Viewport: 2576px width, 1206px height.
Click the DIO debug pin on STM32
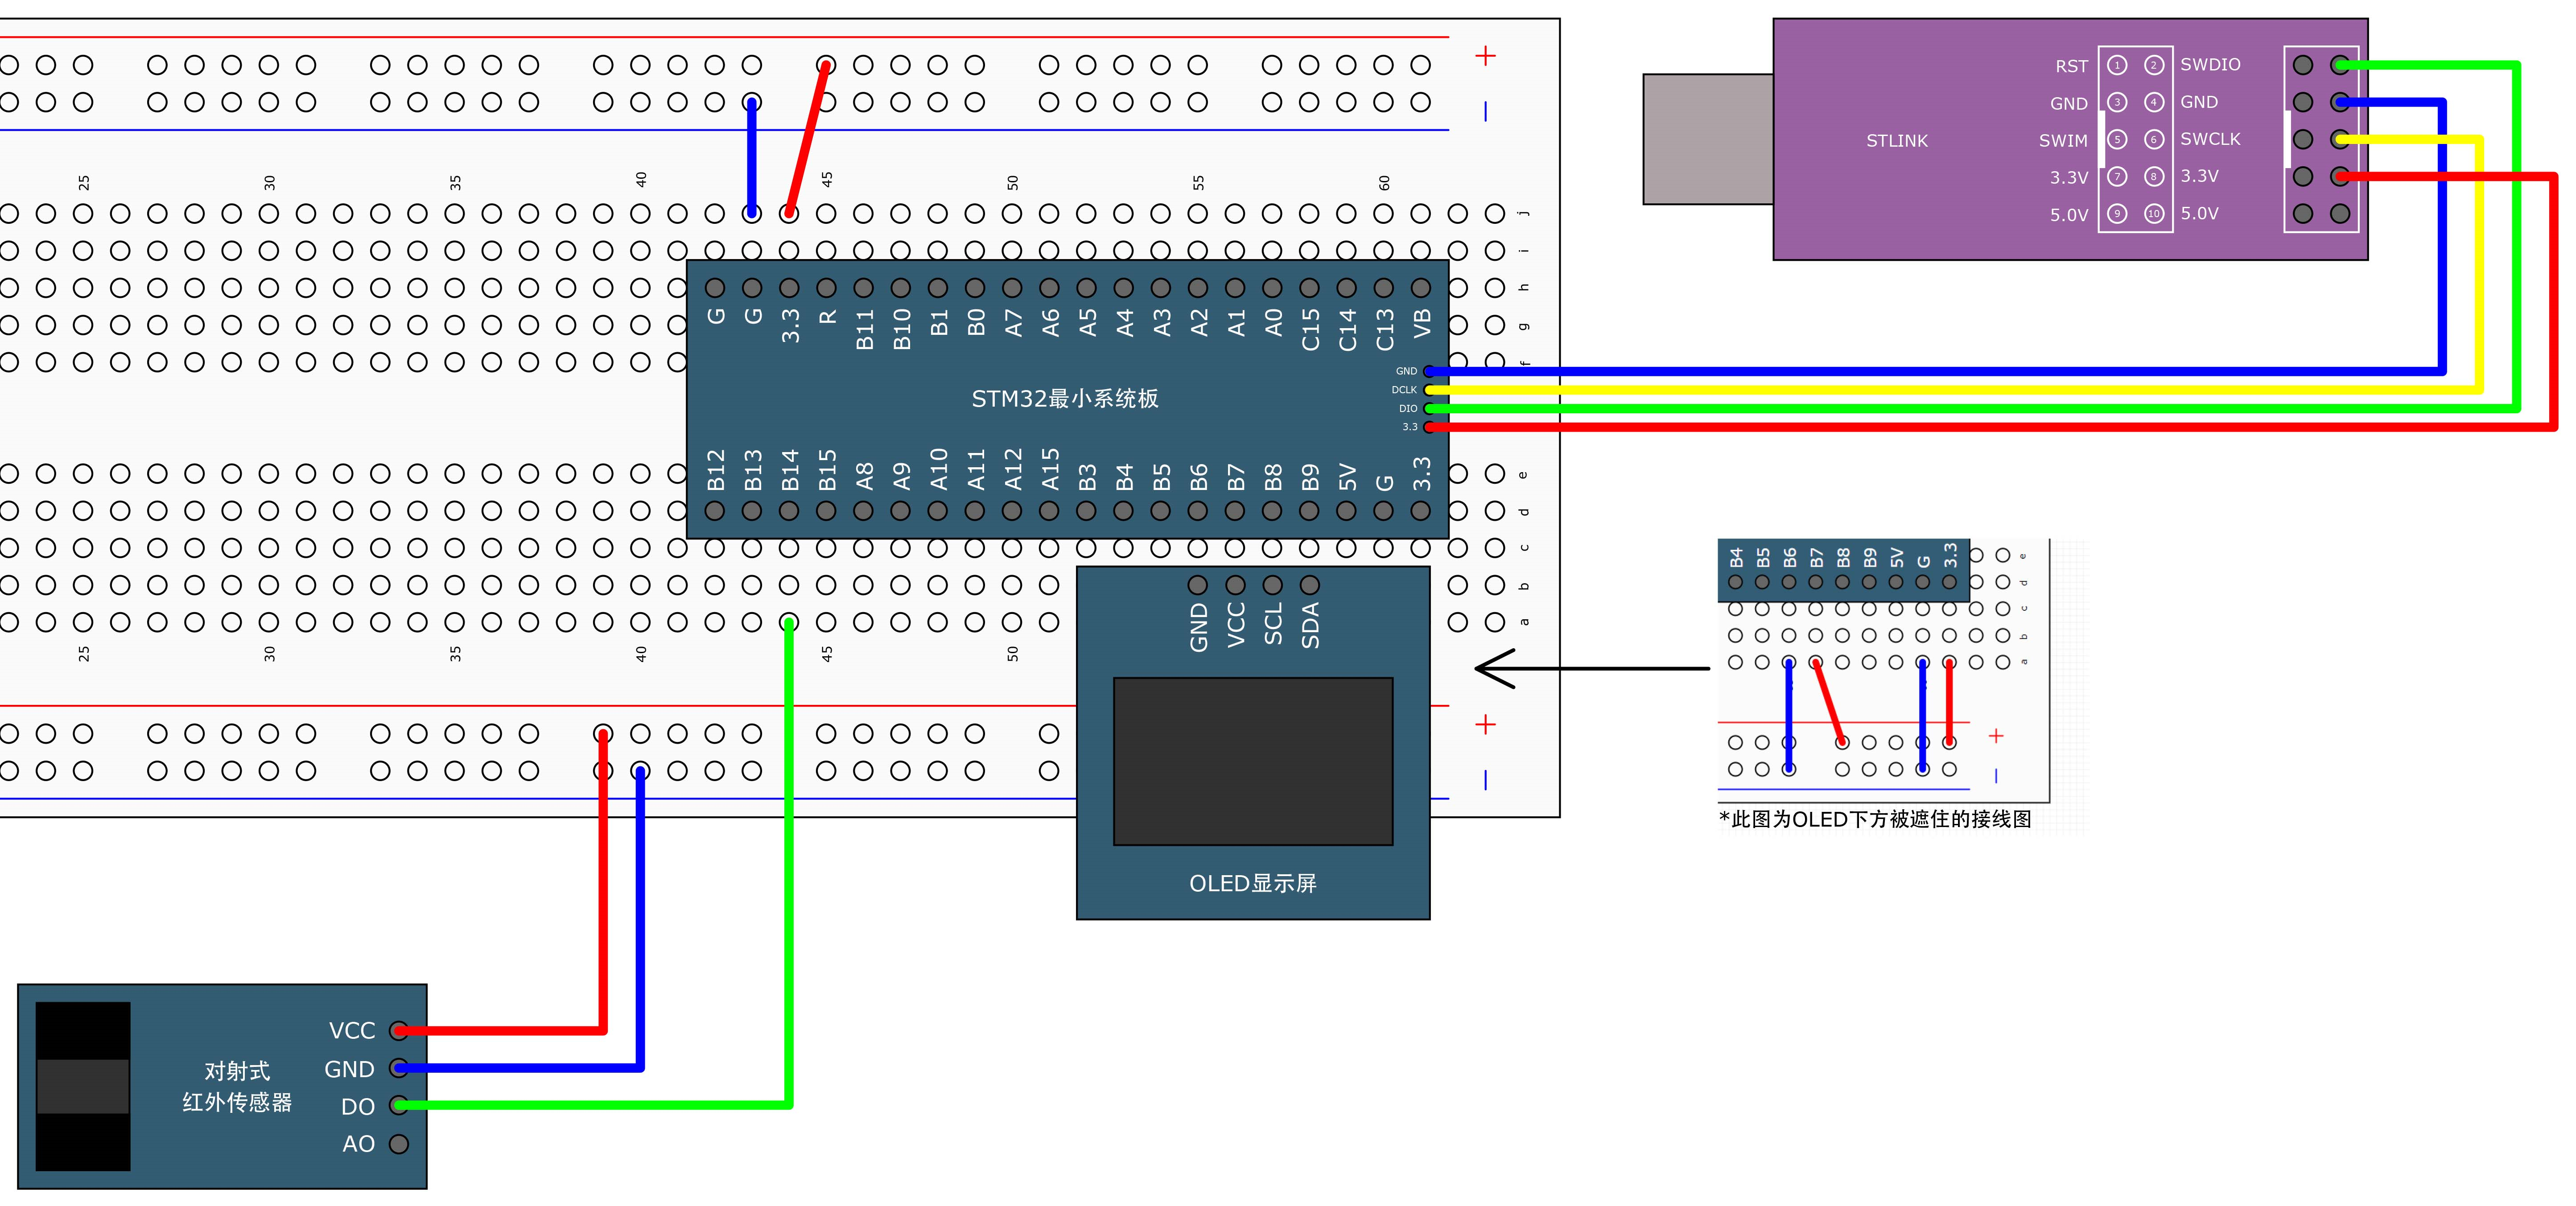point(1430,408)
